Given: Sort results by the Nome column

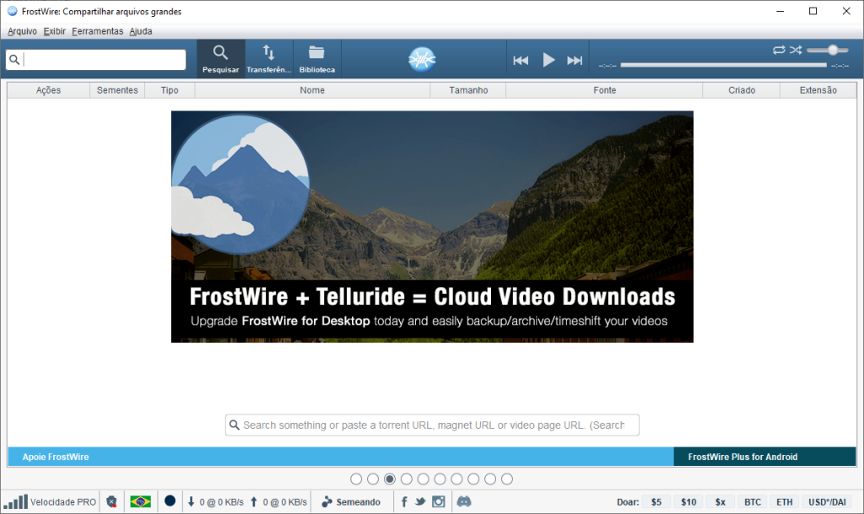Looking at the screenshot, I should click(x=312, y=89).
